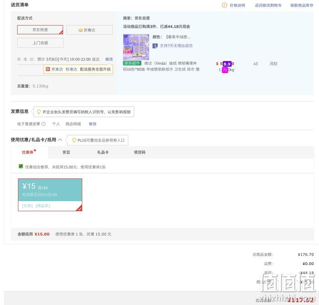Click the lightbulb icon in invoice tip
Image resolution: width=319 pixels, height=305 pixels.
tap(39, 112)
